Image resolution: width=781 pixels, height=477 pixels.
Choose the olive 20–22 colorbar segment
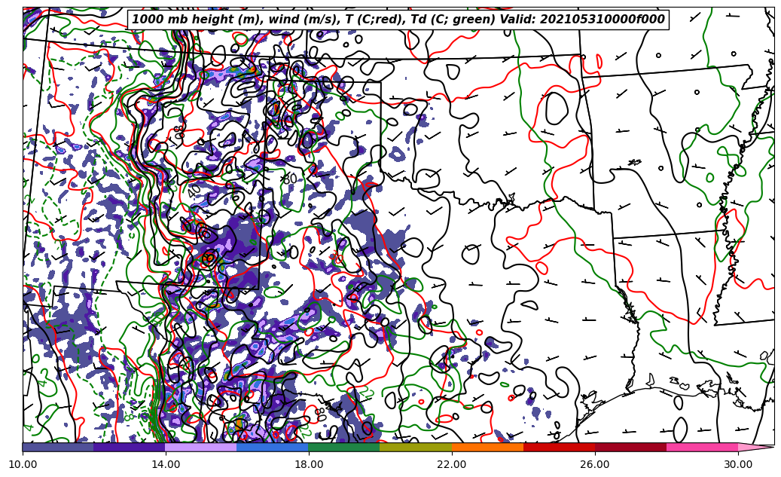416,447
